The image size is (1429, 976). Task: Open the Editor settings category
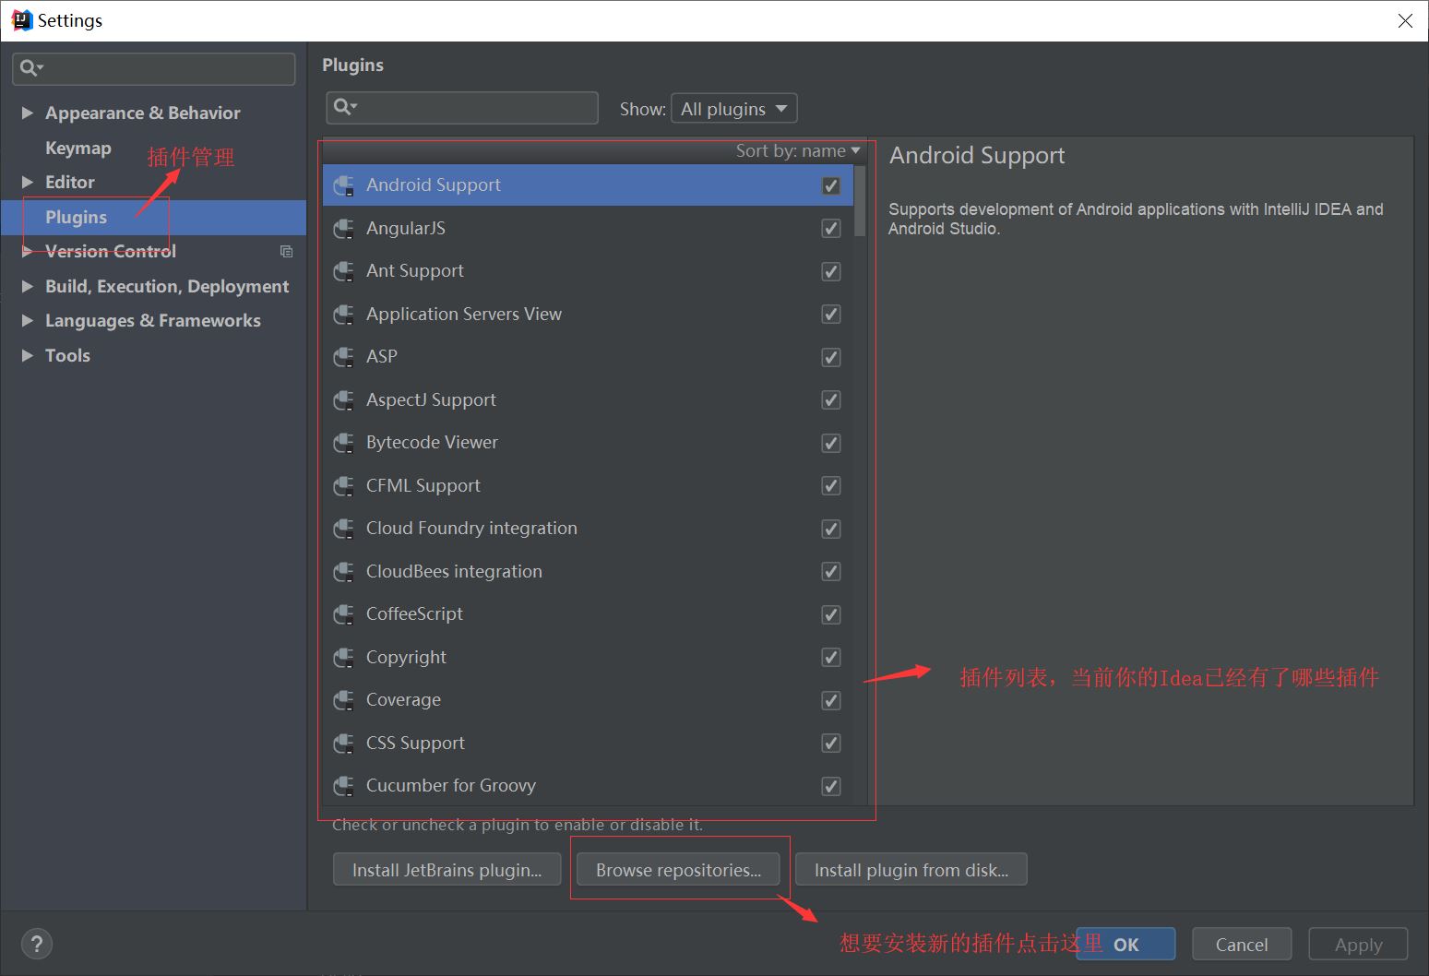pyautogui.click(x=70, y=182)
